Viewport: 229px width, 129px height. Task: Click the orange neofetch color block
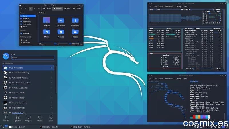click(x=199, y=117)
